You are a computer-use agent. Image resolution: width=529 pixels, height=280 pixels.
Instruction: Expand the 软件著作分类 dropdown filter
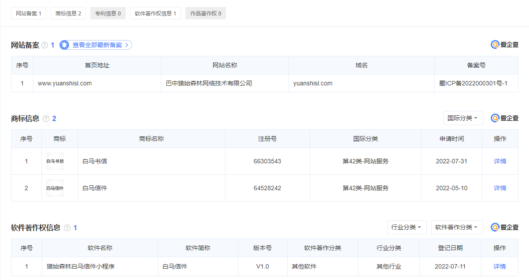point(457,227)
